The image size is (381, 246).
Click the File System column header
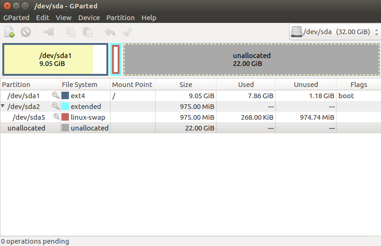click(x=85, y=85)
